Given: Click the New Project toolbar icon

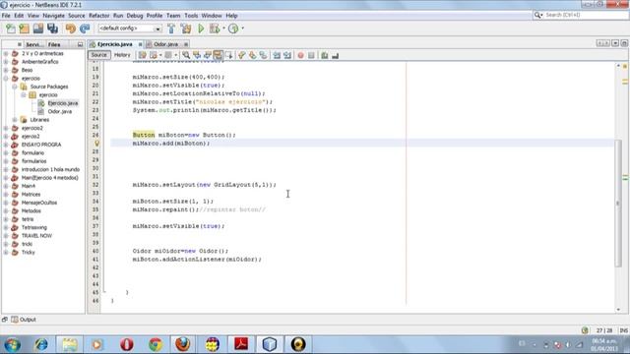Looking at the screenshot, I should [24, 29].
